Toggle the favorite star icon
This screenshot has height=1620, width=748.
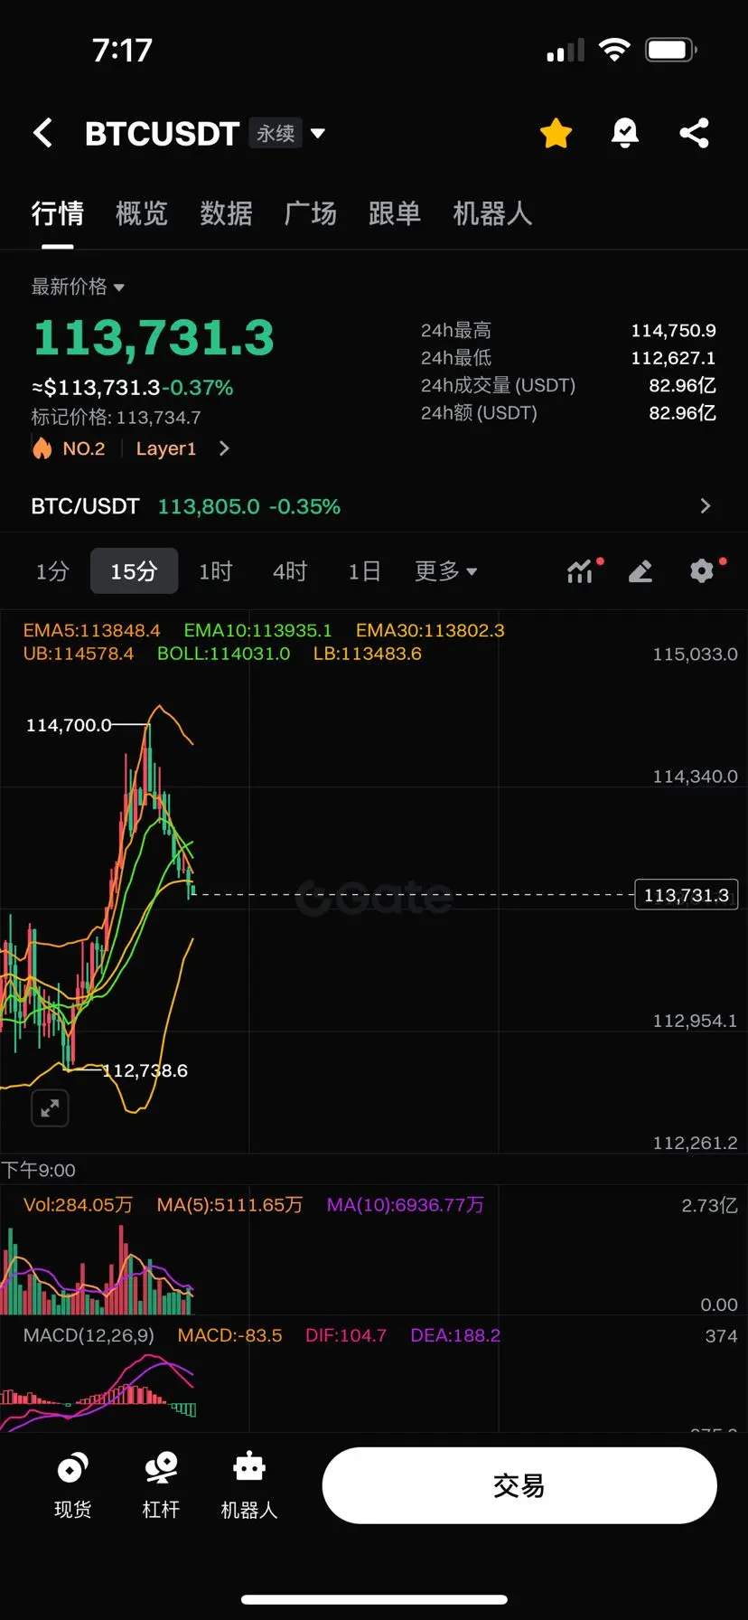click(556, 133)
